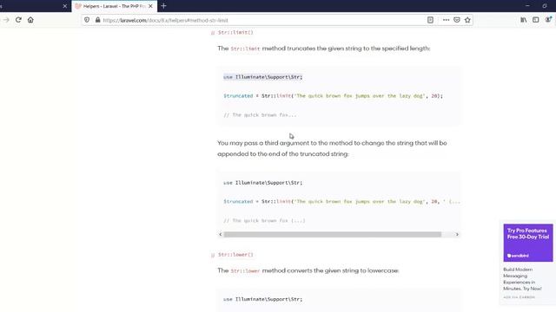This screenshot has width=556, height=312.
Task: Click anchor icon beside Str::lower() heading
Action: coord(213,255)
